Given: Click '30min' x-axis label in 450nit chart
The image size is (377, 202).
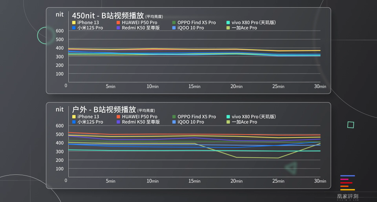Looking at the screenshot, I should pos(320,87).
